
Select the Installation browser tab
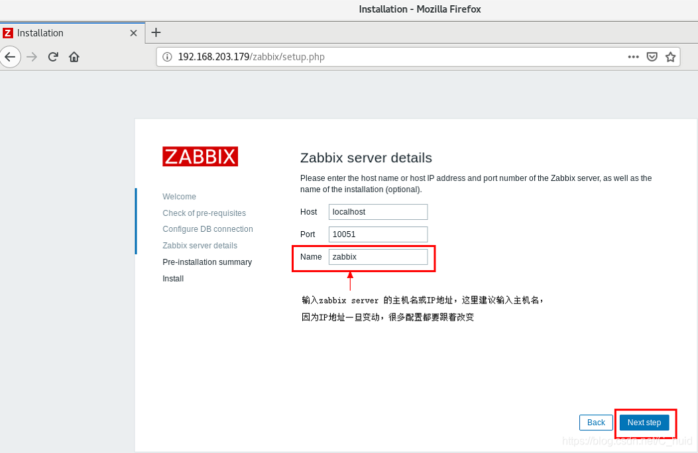tap(72, 33)
